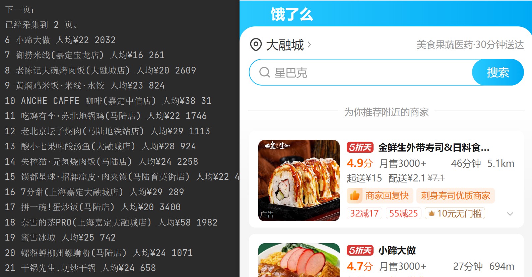Open the 小蹄大做 shop title in list
The width and height of the screenshot is (532, 277).
(x=397, y=250)
